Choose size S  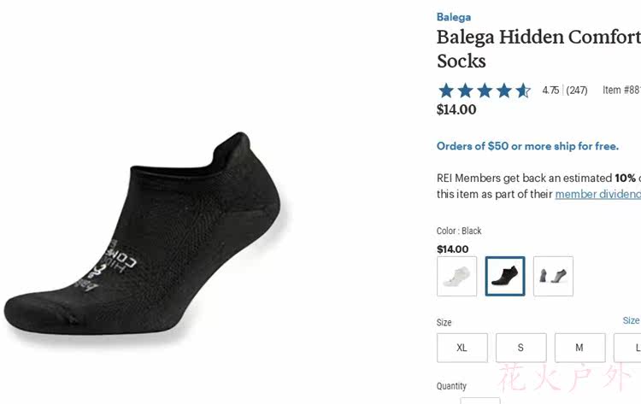pyautogui.click(x=520, y=348)
